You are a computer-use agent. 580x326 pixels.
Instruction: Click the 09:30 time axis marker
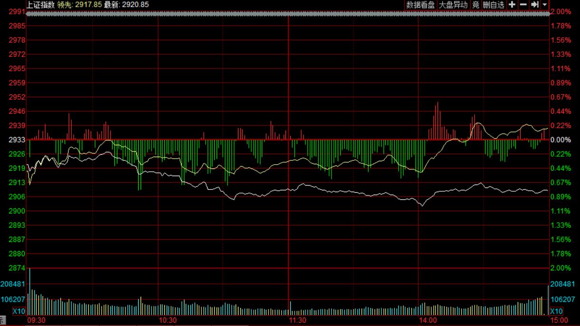[36, 321]
